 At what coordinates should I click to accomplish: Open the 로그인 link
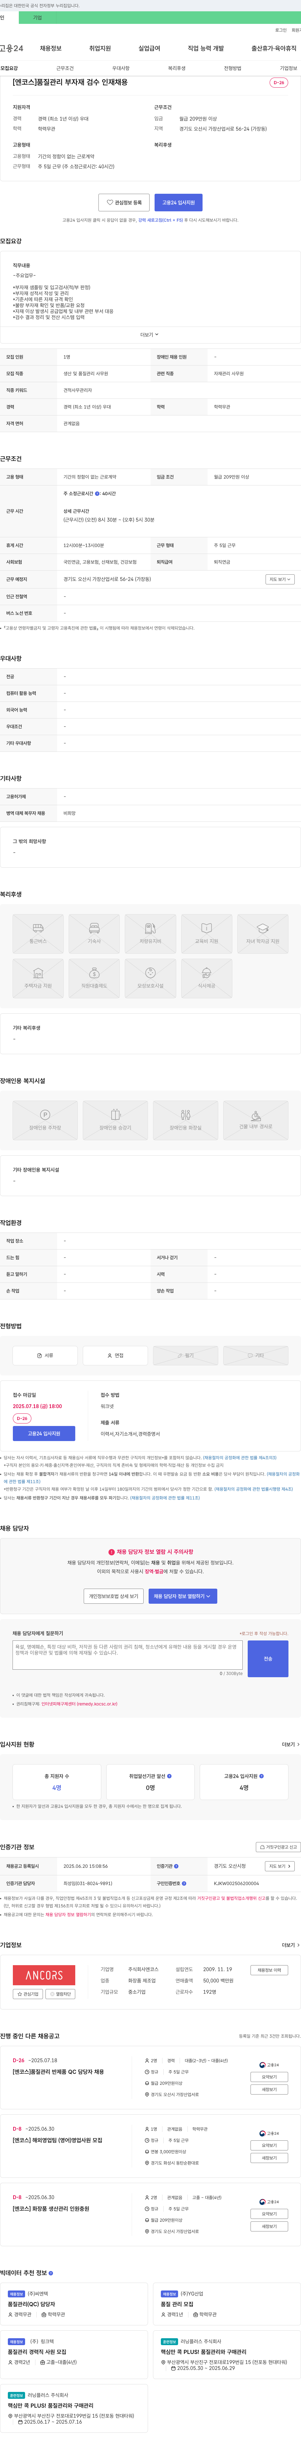pos(281,30)
